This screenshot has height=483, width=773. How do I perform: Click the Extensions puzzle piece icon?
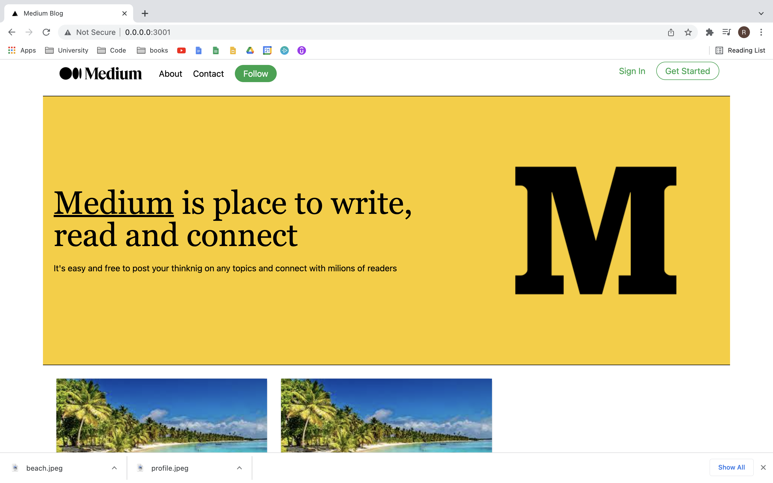tap(709, 32)
